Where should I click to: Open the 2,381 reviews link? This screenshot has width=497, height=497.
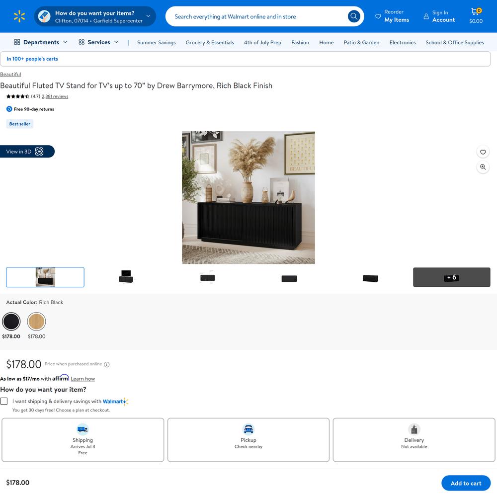click(x=55, y=96)
